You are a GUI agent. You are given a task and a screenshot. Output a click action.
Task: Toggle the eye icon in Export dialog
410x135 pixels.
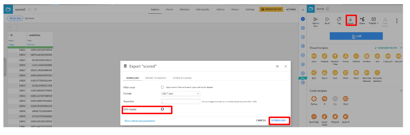(x=277, y=66)
